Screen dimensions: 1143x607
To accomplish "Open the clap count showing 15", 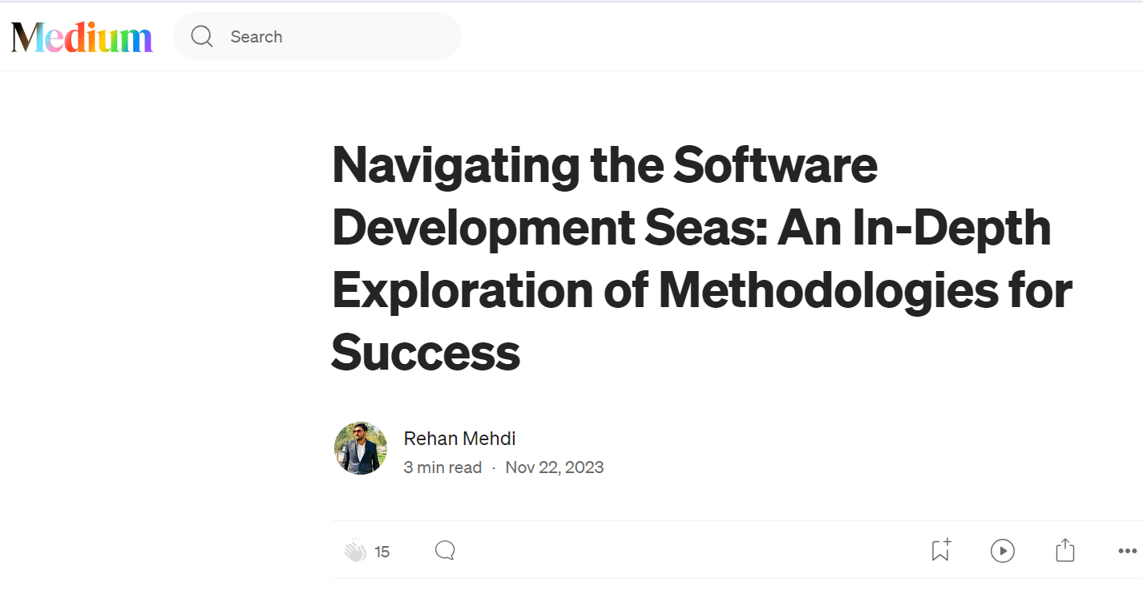I will pyautogui.click(x=382, y=552).
